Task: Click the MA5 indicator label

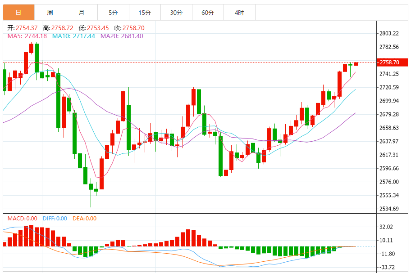Action: pos(27,36)
